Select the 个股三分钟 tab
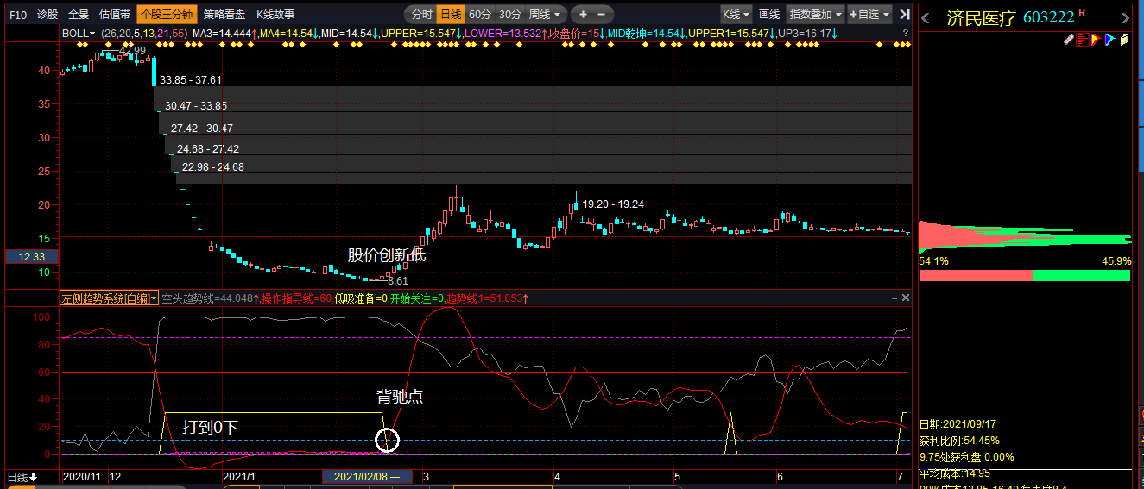 pos(167,15)
